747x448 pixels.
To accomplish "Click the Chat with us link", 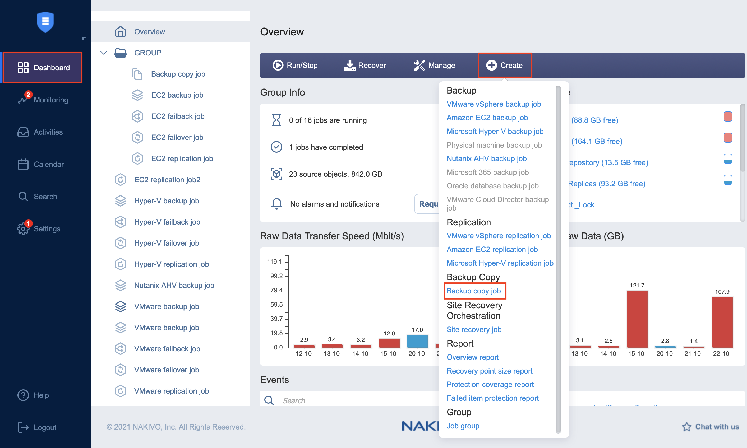I will click(710, 427).
